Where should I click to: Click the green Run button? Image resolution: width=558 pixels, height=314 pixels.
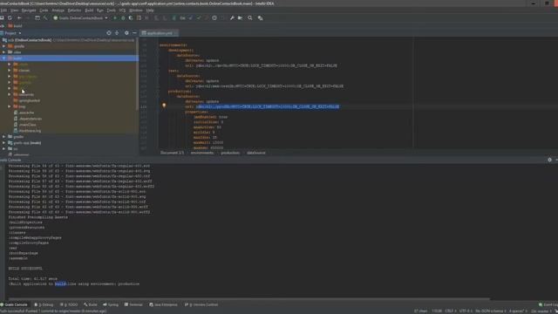pos(115,17)
